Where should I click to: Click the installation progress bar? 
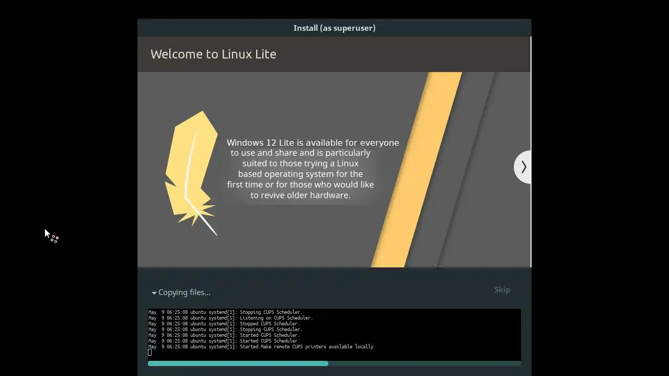click(x=334, y=363)
